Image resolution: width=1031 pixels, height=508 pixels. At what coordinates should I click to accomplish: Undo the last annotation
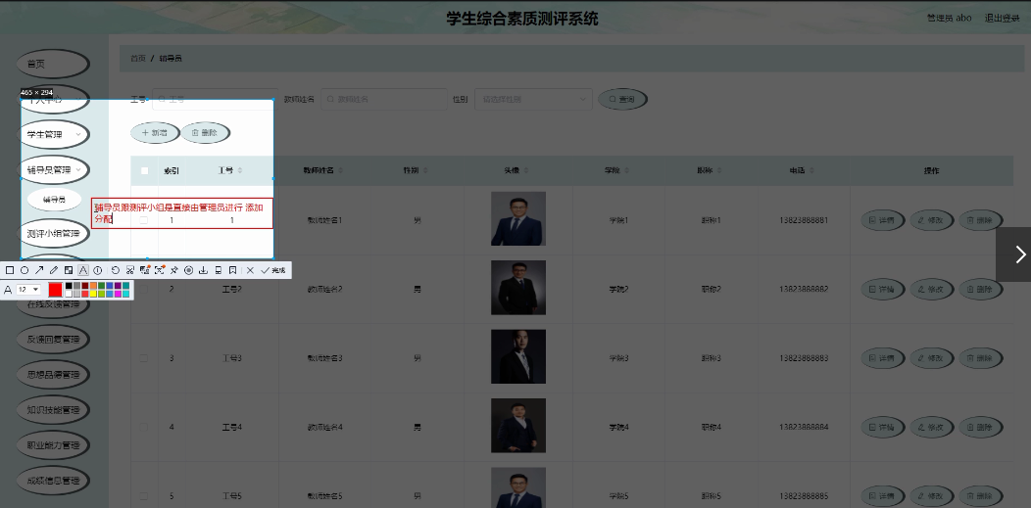pos(115,270)
